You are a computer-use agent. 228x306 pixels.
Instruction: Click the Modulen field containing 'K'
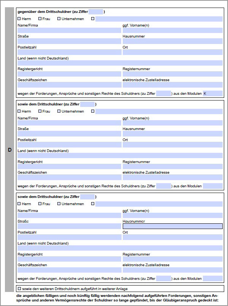tap(212, 93)
